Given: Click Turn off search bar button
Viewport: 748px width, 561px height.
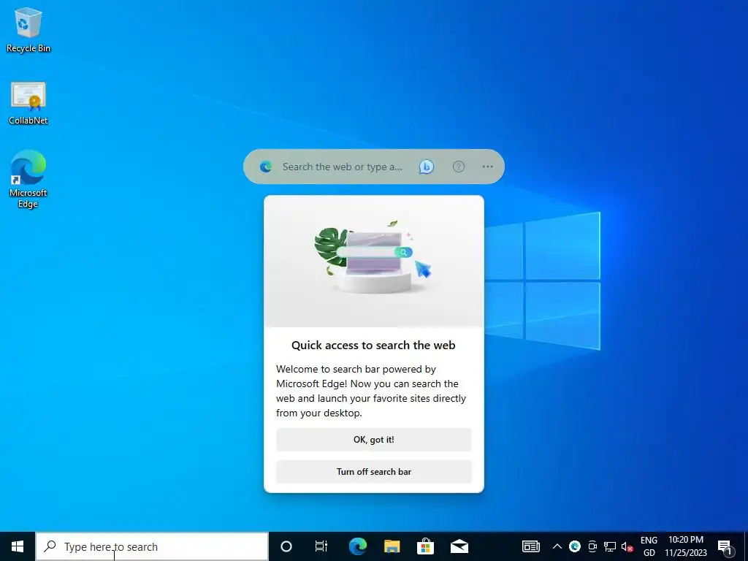Looking at the screenshot, I should (374, 471).
